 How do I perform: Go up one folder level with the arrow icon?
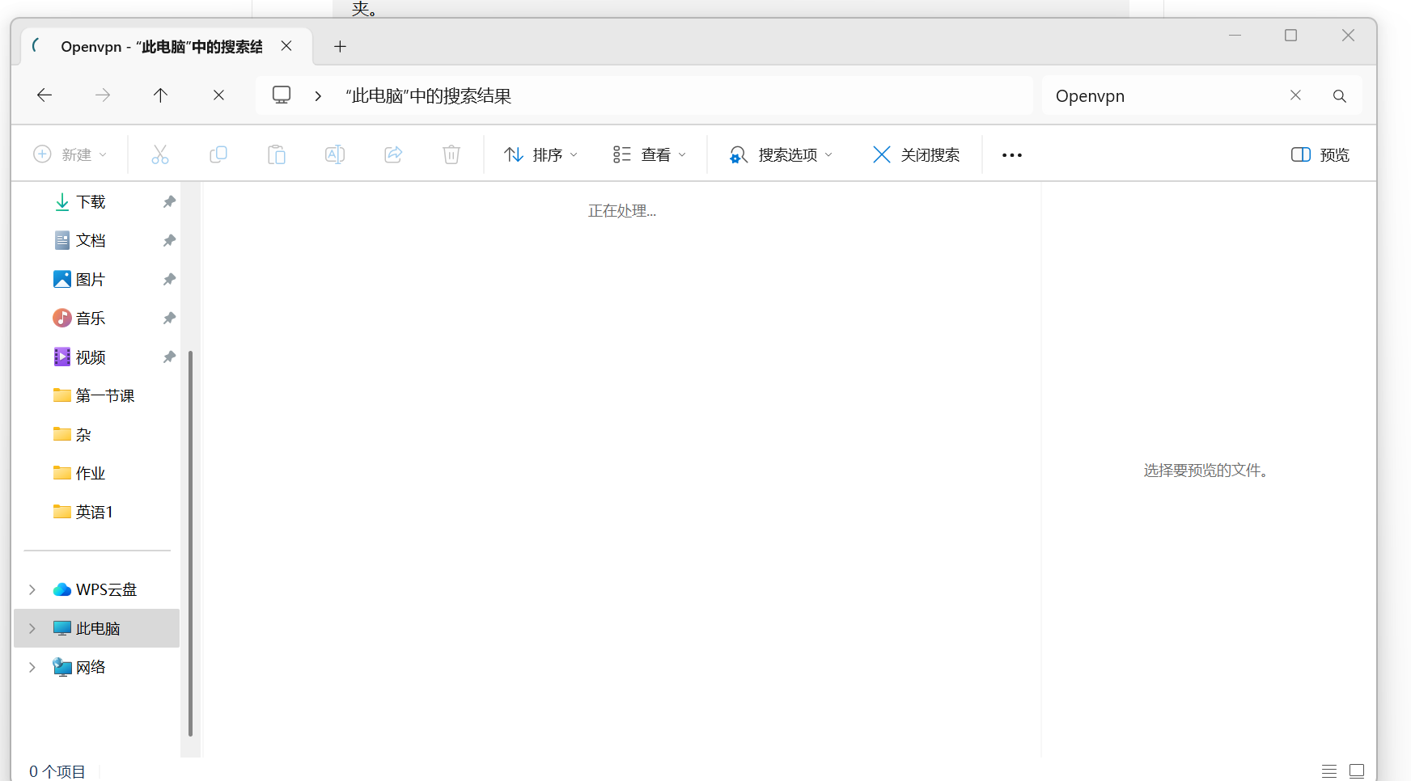160,95
